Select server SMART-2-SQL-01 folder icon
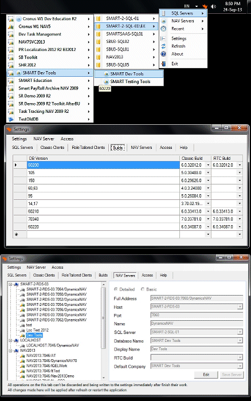This screenshot has height=401, width=251. tap(98, 18)
